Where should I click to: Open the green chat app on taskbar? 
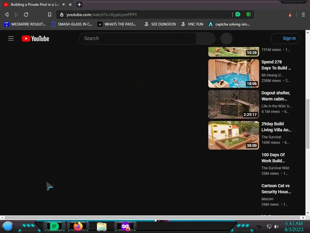(54, 226)
